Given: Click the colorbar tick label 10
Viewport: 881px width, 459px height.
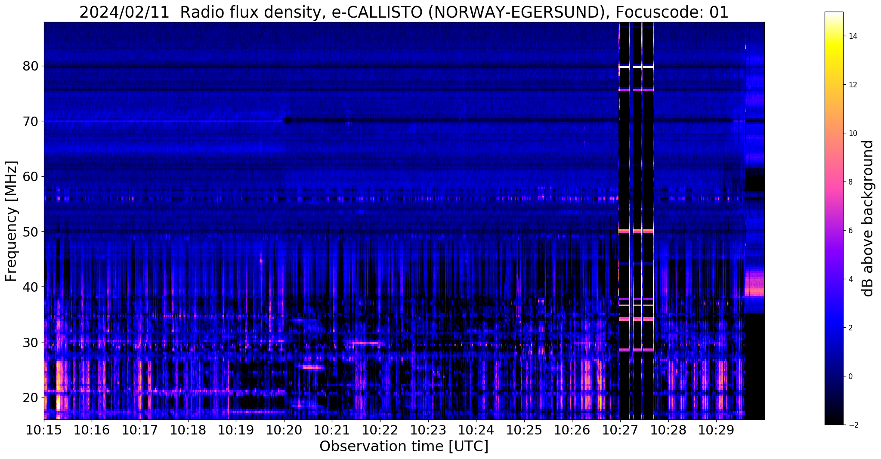Looking at the screenshot, I should 853,133.
